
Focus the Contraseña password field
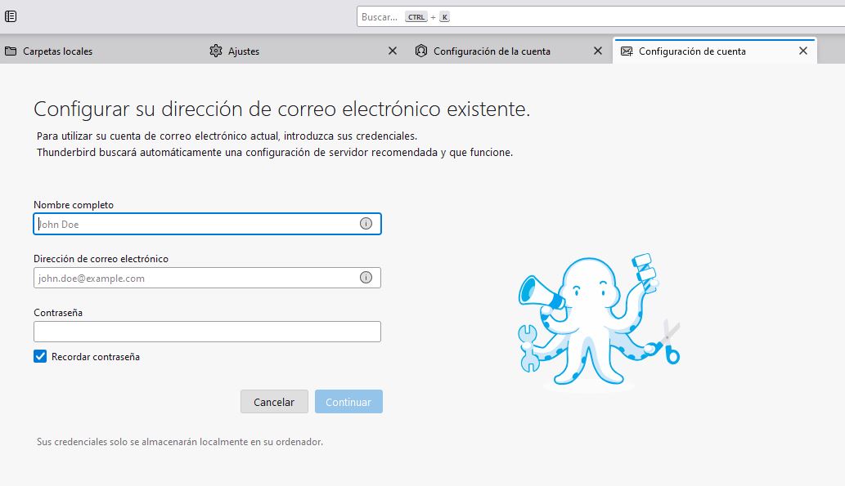(208, 332)
